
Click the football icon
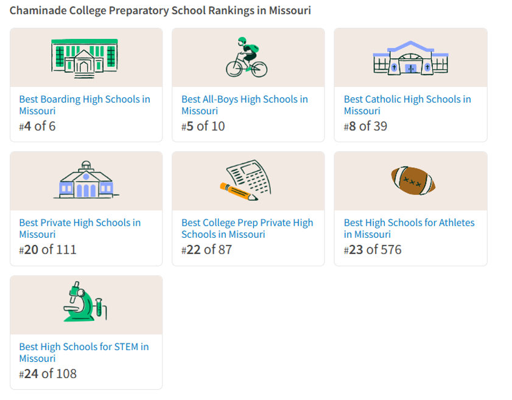click(x=413, y=181)
